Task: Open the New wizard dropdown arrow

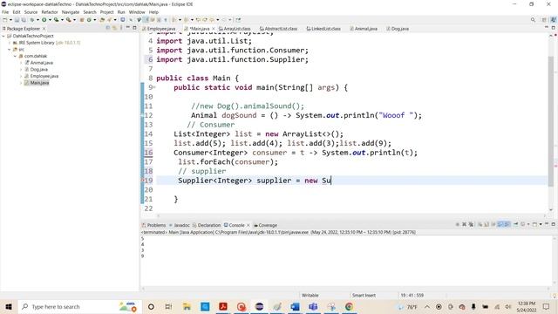Action: coord(10,20)
